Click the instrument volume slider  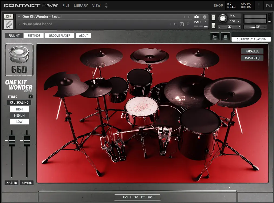click(x=255, y=27)
